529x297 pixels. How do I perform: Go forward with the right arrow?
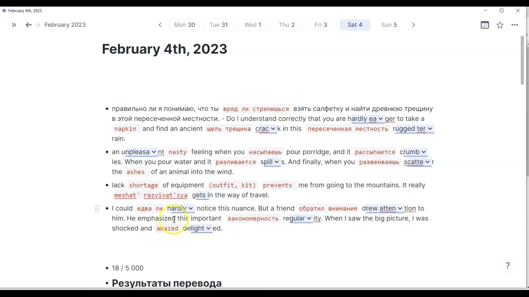tap(37, 25)
